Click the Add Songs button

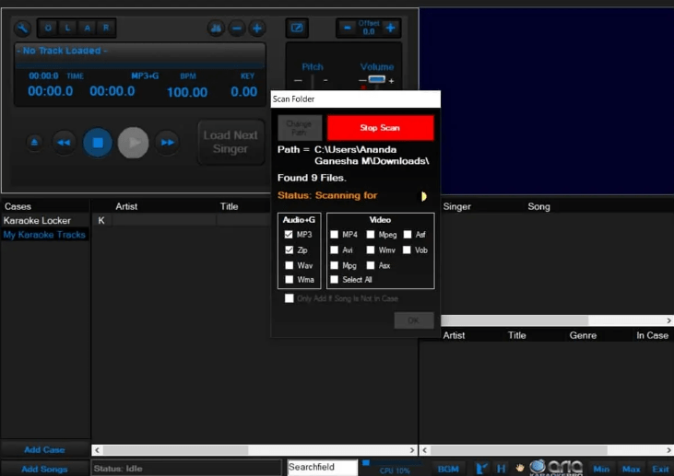pos(44,469)
